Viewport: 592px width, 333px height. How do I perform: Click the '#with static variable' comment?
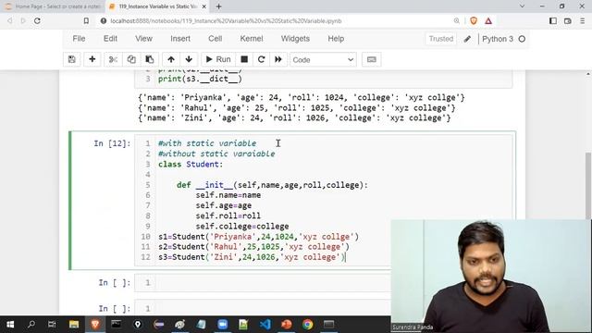(207, 143)
